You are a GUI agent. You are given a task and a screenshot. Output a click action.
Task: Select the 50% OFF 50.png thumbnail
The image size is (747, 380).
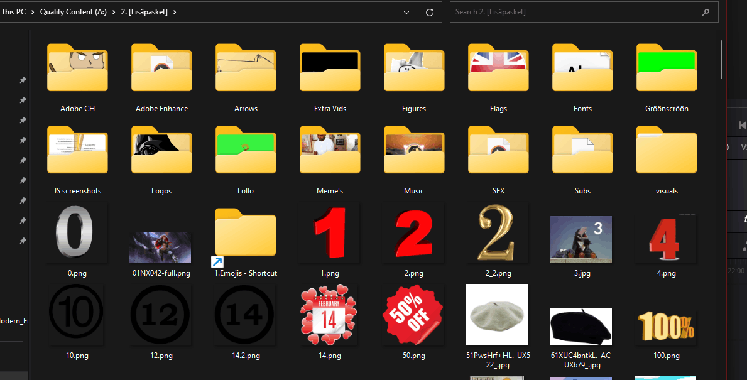pyautogui.click(x=413, y=314)
